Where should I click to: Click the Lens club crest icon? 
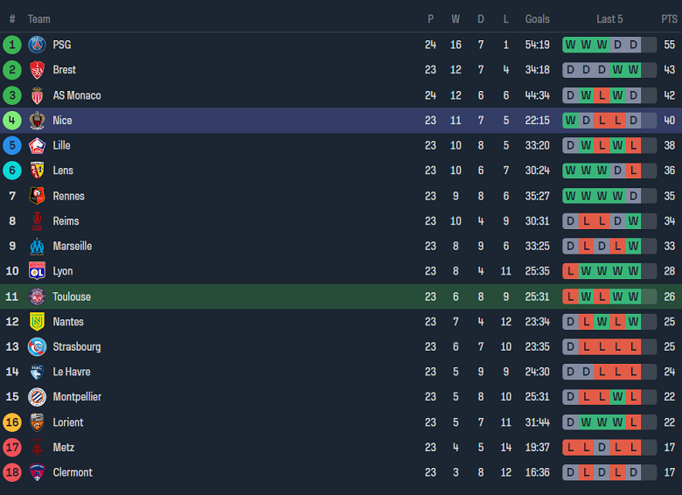point(37,171)
